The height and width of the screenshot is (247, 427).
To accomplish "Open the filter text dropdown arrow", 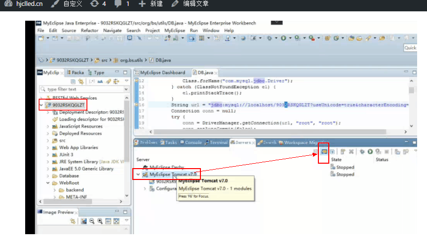I will pos(126,89).
